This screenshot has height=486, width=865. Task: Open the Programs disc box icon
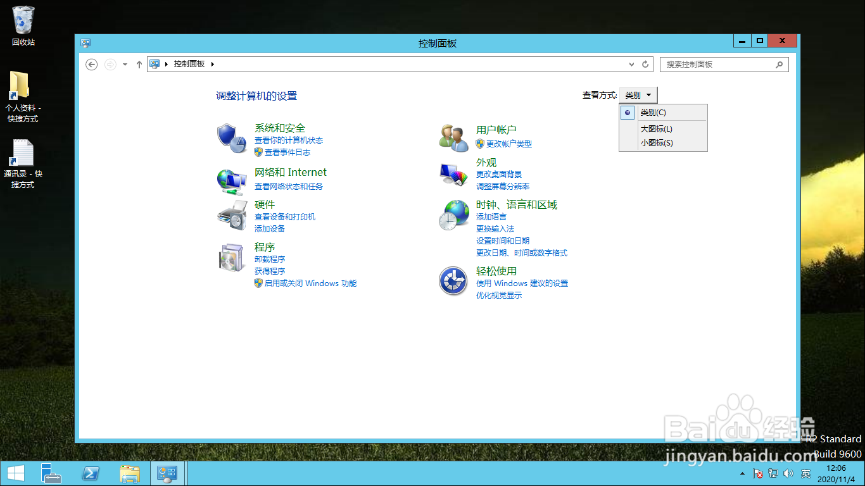click(232, 258)
